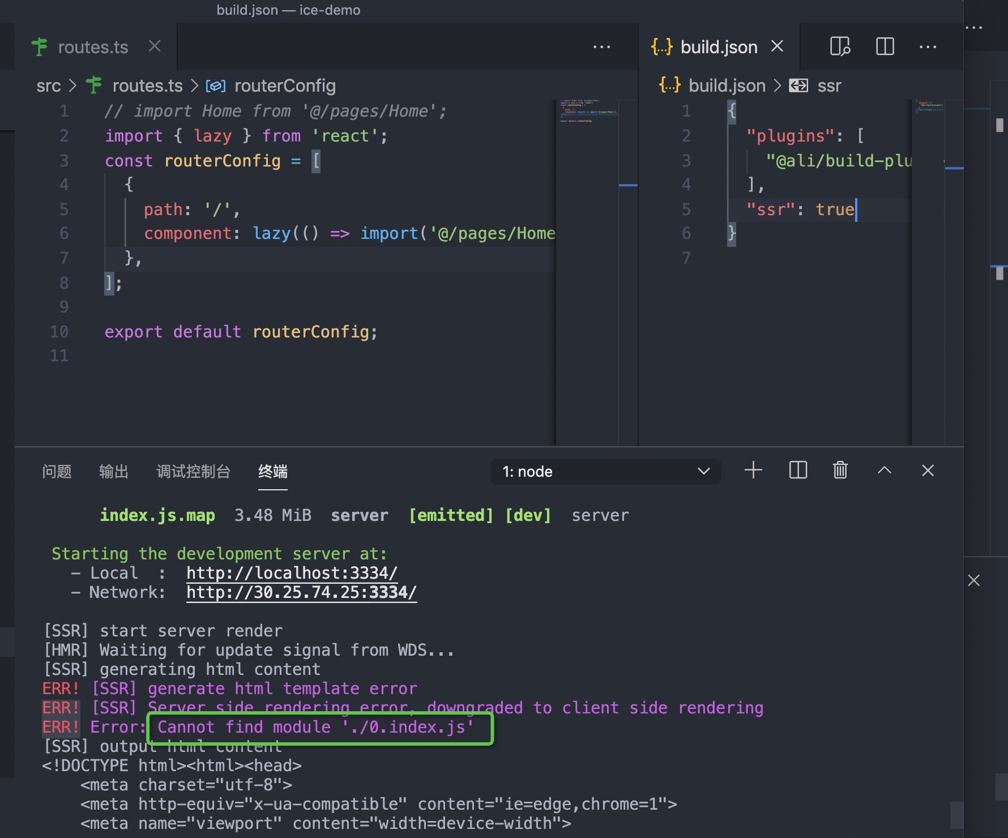This screenshot has height=838, width=1008.
Task: Open the build.json editor ellipsis actions menu
Action: pos(928,46)
